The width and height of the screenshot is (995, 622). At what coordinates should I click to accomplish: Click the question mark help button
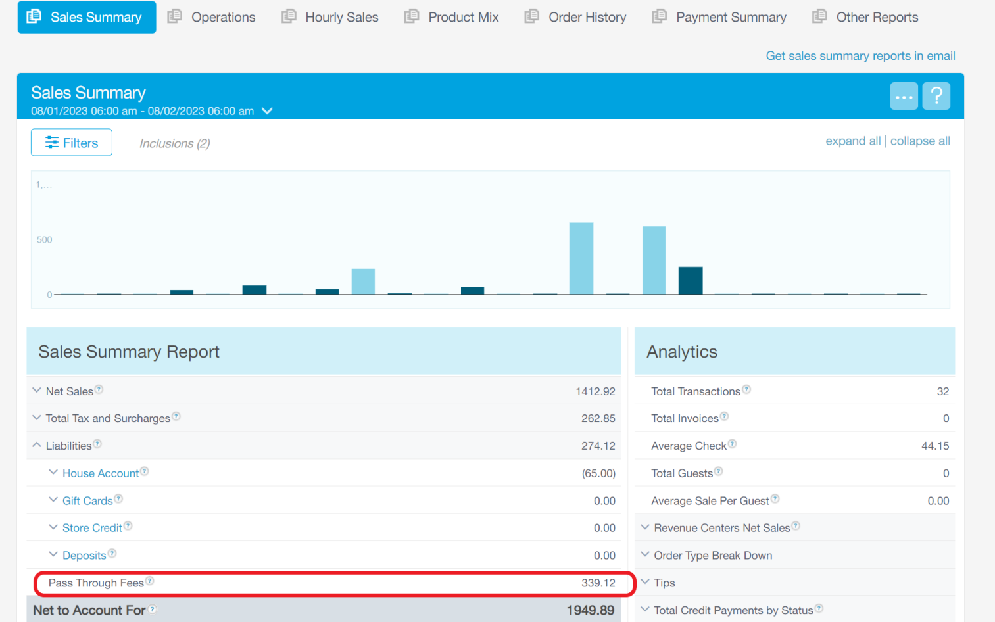(936, 96)
